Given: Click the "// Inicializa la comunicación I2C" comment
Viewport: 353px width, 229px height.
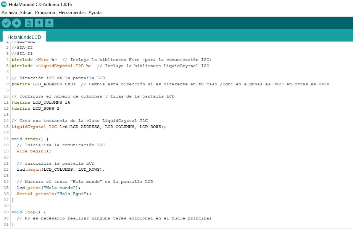Looking at the screenshot, I should pos(61,145).
